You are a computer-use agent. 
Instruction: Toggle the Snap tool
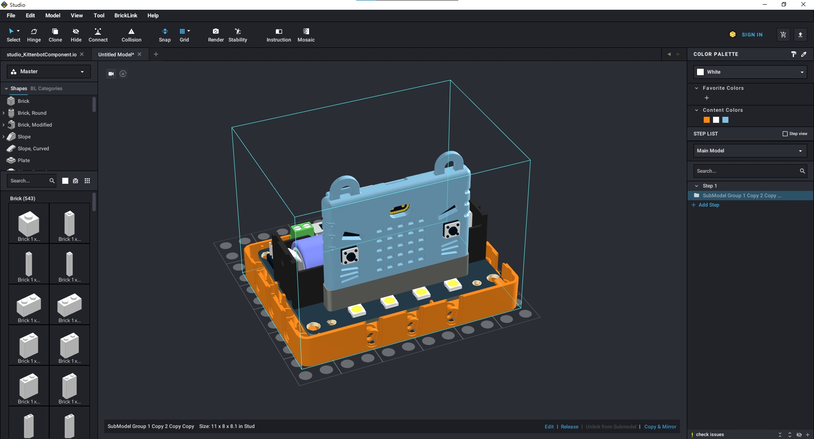point(165,35)
